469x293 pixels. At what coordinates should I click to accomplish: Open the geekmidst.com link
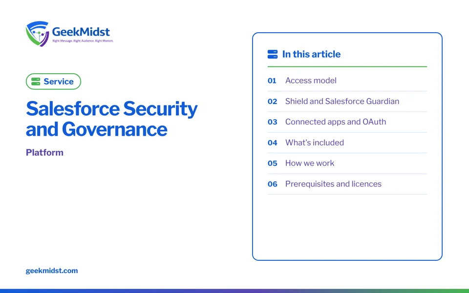click(x=52, y=271)
